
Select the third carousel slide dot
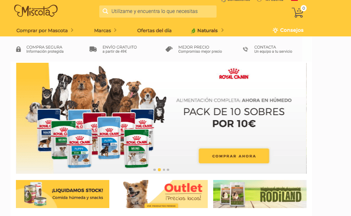(x=164, y=170)
